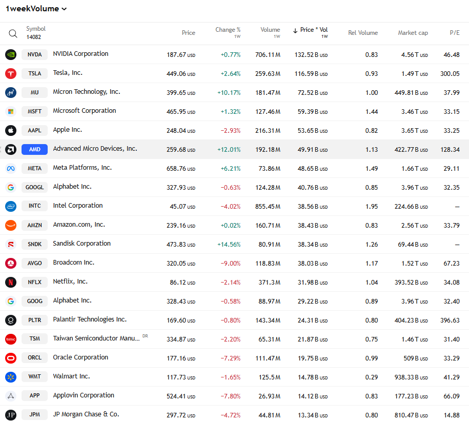The height and width of the screenshot is (421, 469).
Task: Open the ORCL ticker badge
Action: [x=35, y=358]
